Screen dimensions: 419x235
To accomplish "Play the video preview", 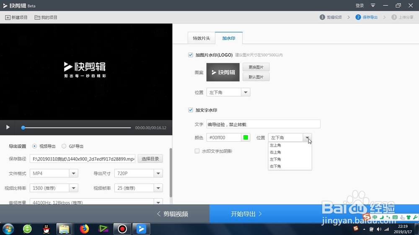I will (8, 127).
